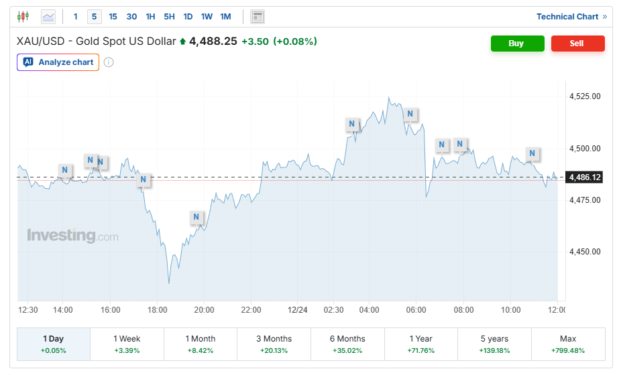Click the info icon beside Analyze chart
The image size is (621, 375).
click(x=109, y=62)
